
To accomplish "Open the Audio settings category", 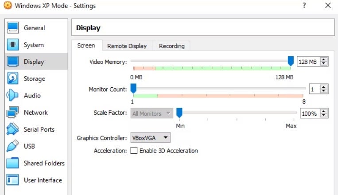I will [36, 95].
